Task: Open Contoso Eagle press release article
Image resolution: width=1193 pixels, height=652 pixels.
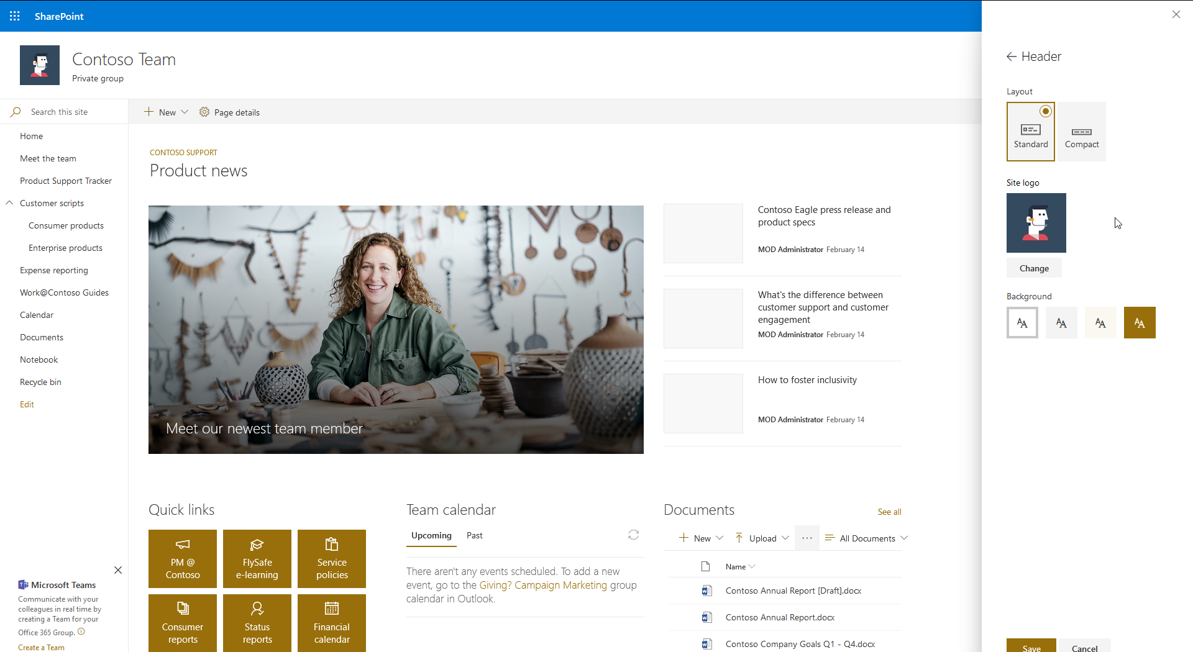Action: (824, 216)
